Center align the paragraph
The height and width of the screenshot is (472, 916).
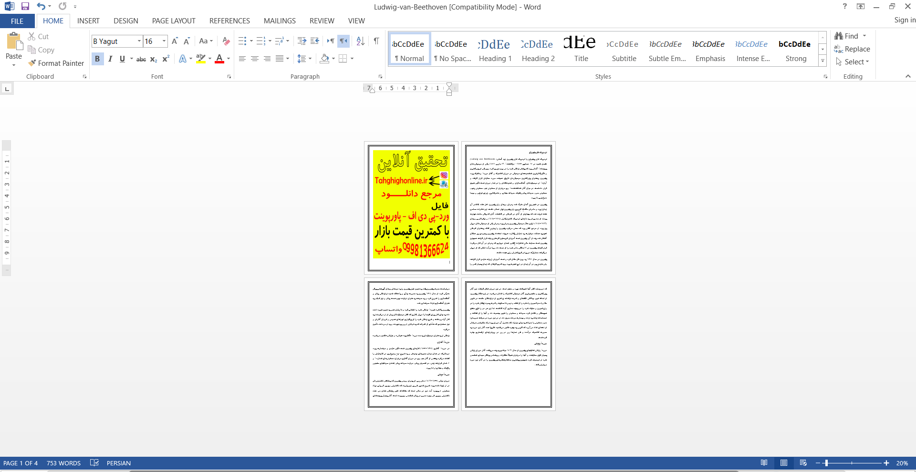(x=255, y=59)
